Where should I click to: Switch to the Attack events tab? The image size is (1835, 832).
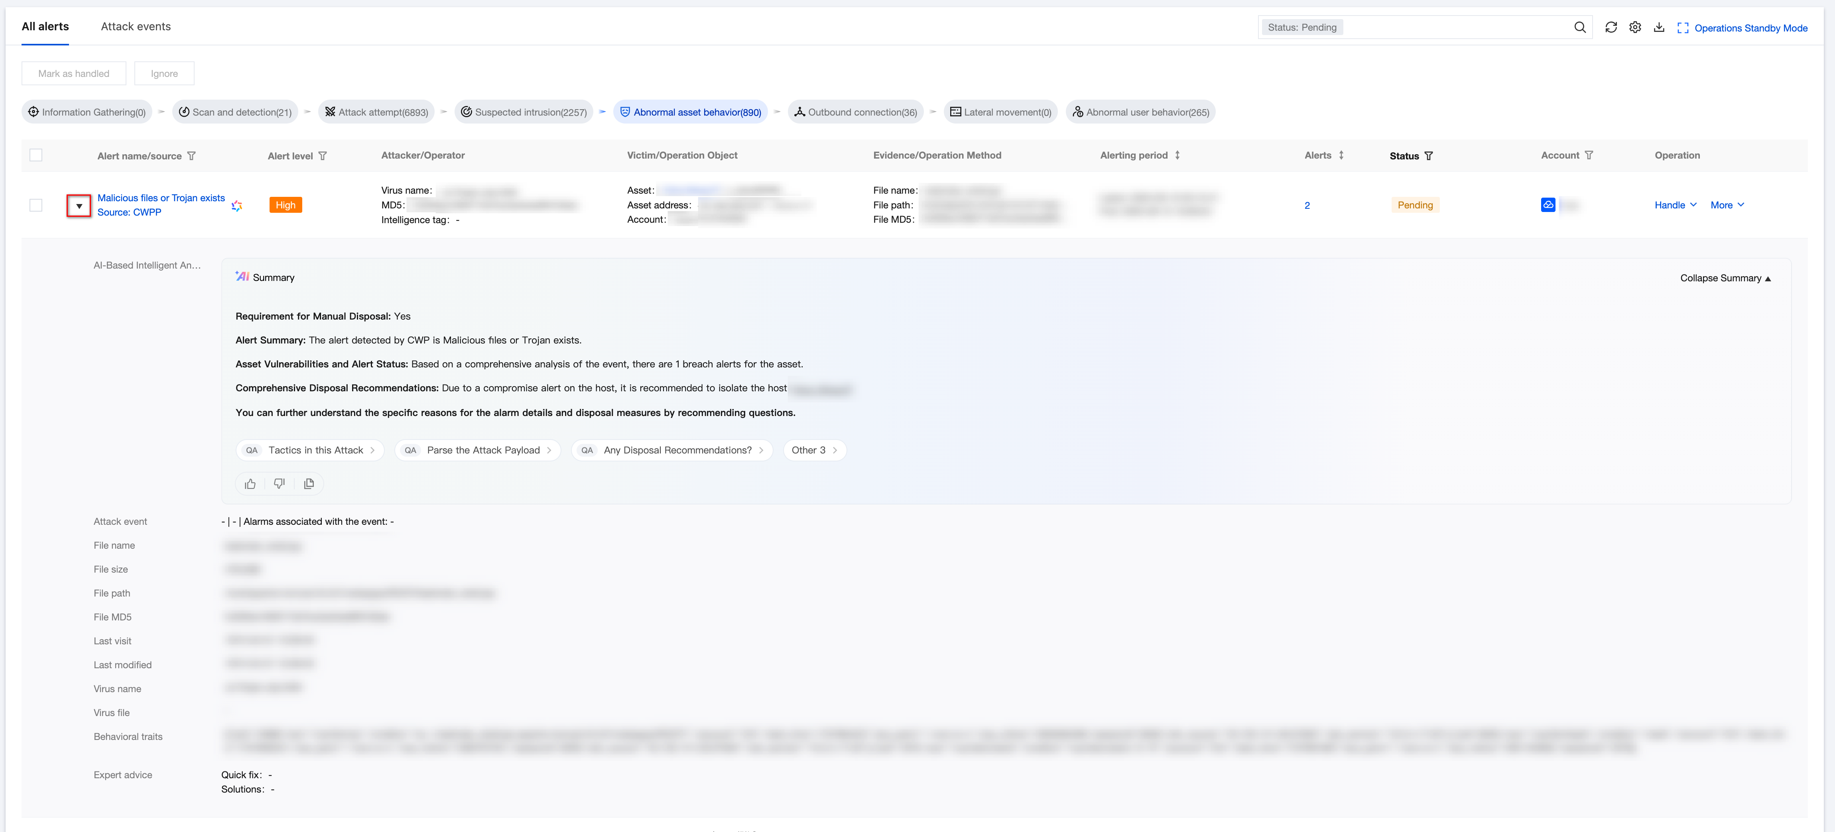(x=135, y=26)
